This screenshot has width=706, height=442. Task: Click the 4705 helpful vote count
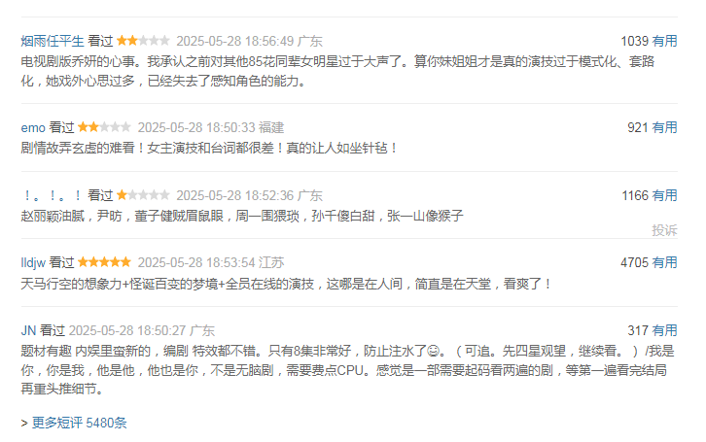click(634, 262)
